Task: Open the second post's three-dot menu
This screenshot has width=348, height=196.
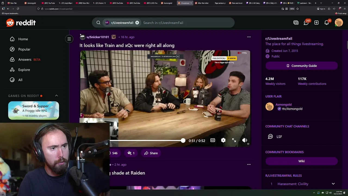Action: [x=249, y=164]
